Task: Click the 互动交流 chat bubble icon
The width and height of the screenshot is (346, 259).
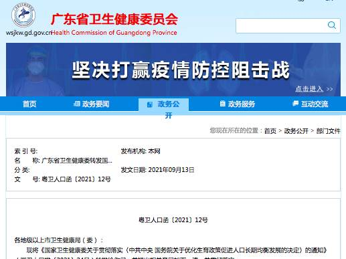Action: point(295,103)
